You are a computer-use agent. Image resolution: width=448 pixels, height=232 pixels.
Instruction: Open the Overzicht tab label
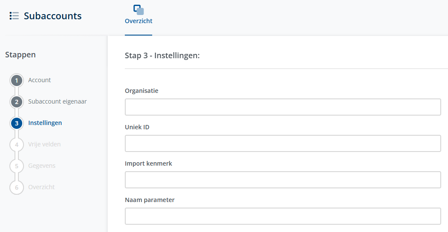pos(139,21)
